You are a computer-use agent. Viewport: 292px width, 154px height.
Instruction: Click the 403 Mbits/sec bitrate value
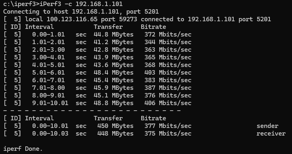pos(168,73)
